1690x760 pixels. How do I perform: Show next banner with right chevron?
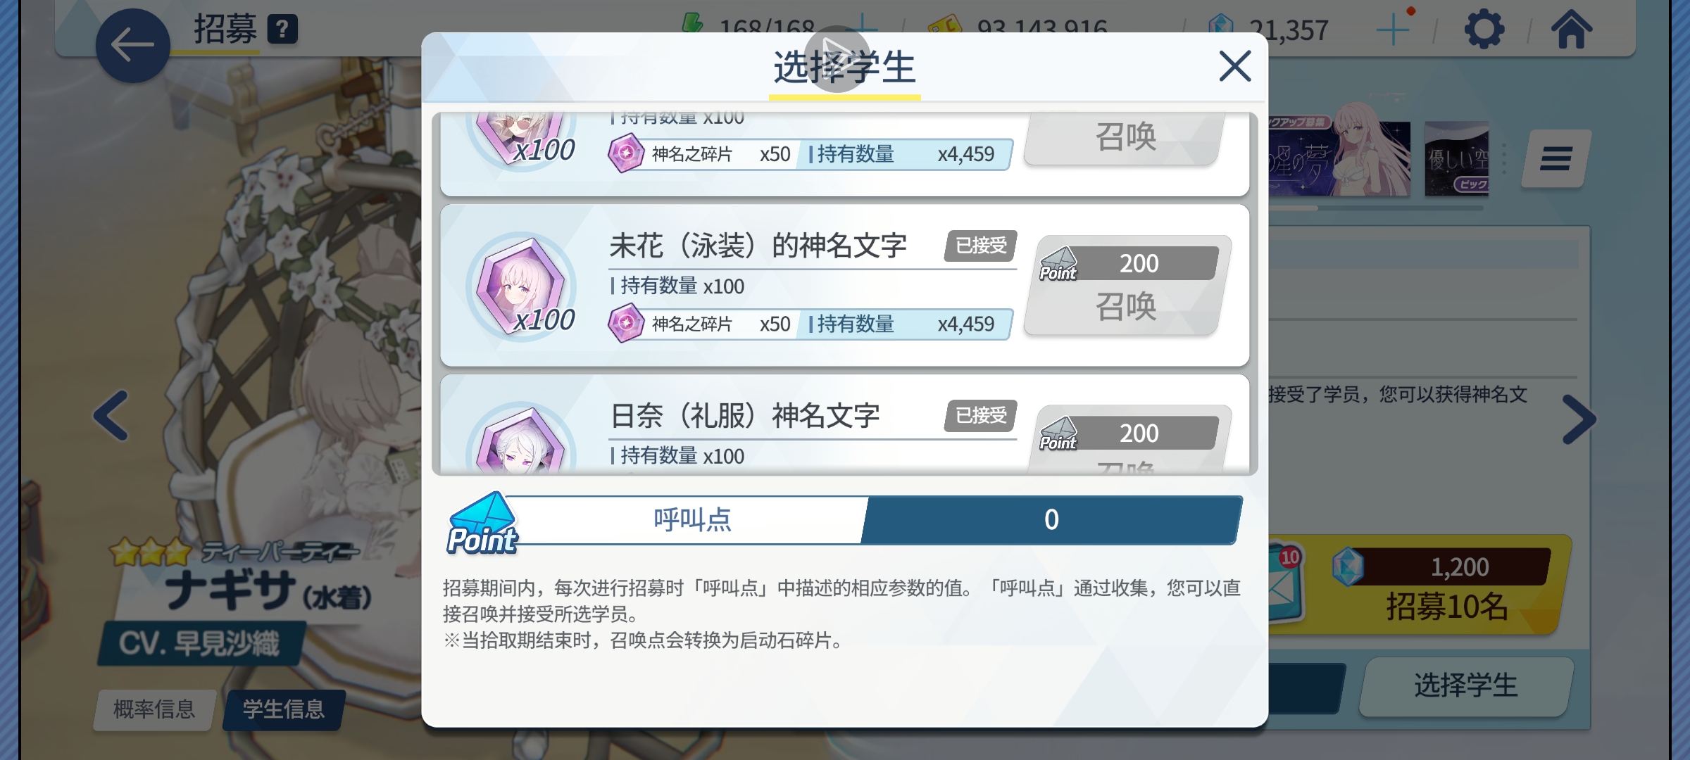tap(1579, 419)
